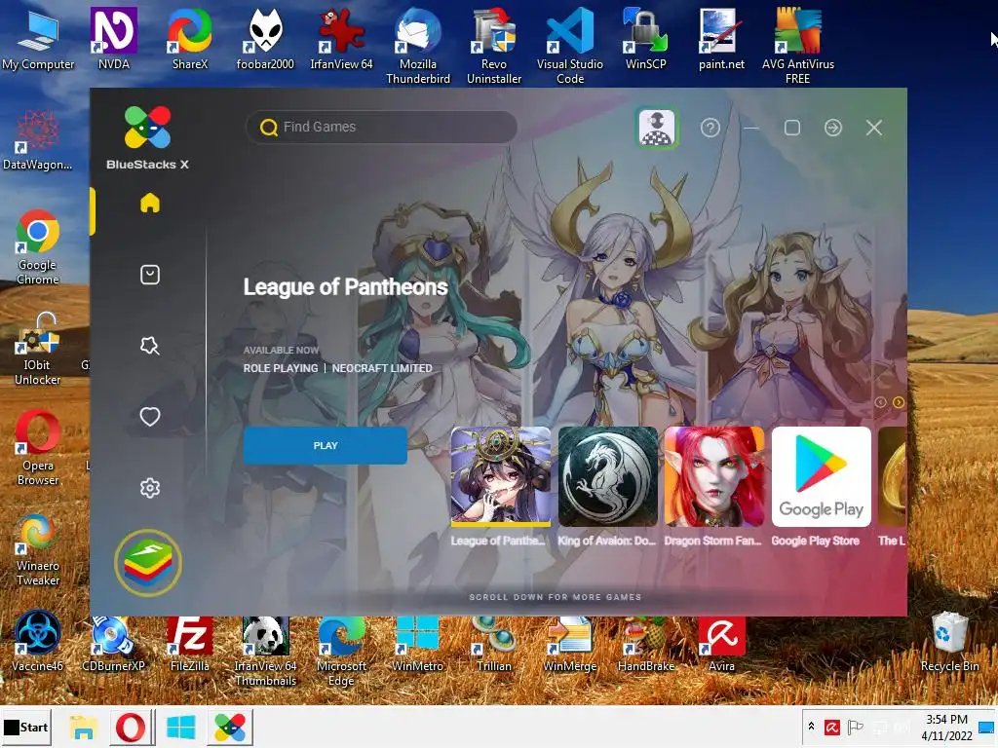Open DataWagon desktop shortcut
The width and height of the screenshot is (998, 748).
[x=38, y=140]
